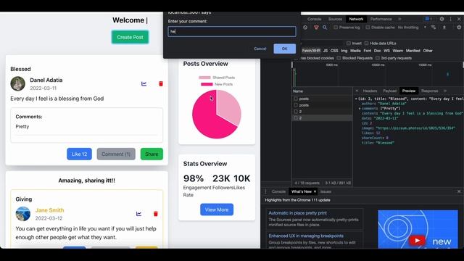Switch to Console tab in bottom drawer
This screenshot has width=464, height=261.
pos(278,191)
